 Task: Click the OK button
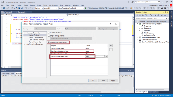click(x=93, y=80)
